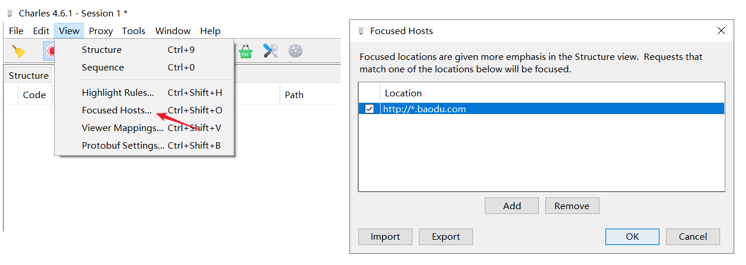Open the gray gear settings icon
The width and height of the screenshot is (746, 265).
(295, 51)
